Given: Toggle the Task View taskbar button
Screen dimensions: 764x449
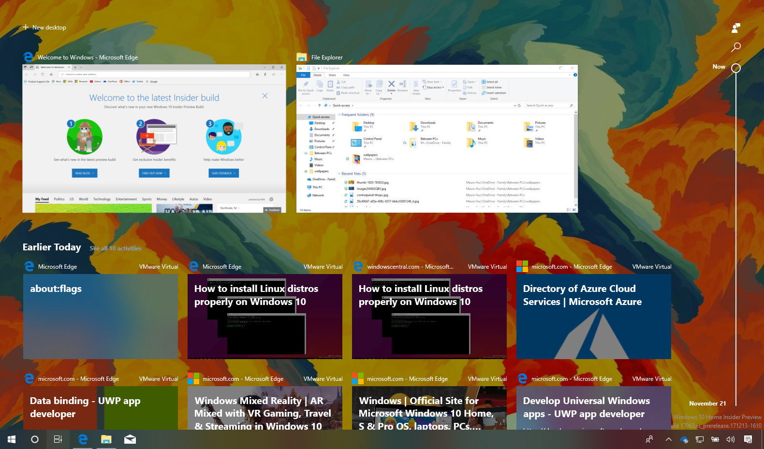Looking at the screenshot, I should 58,439.
